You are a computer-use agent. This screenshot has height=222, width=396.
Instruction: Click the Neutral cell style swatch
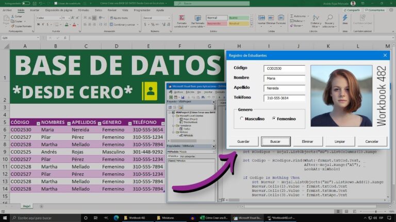click(239, 24)
